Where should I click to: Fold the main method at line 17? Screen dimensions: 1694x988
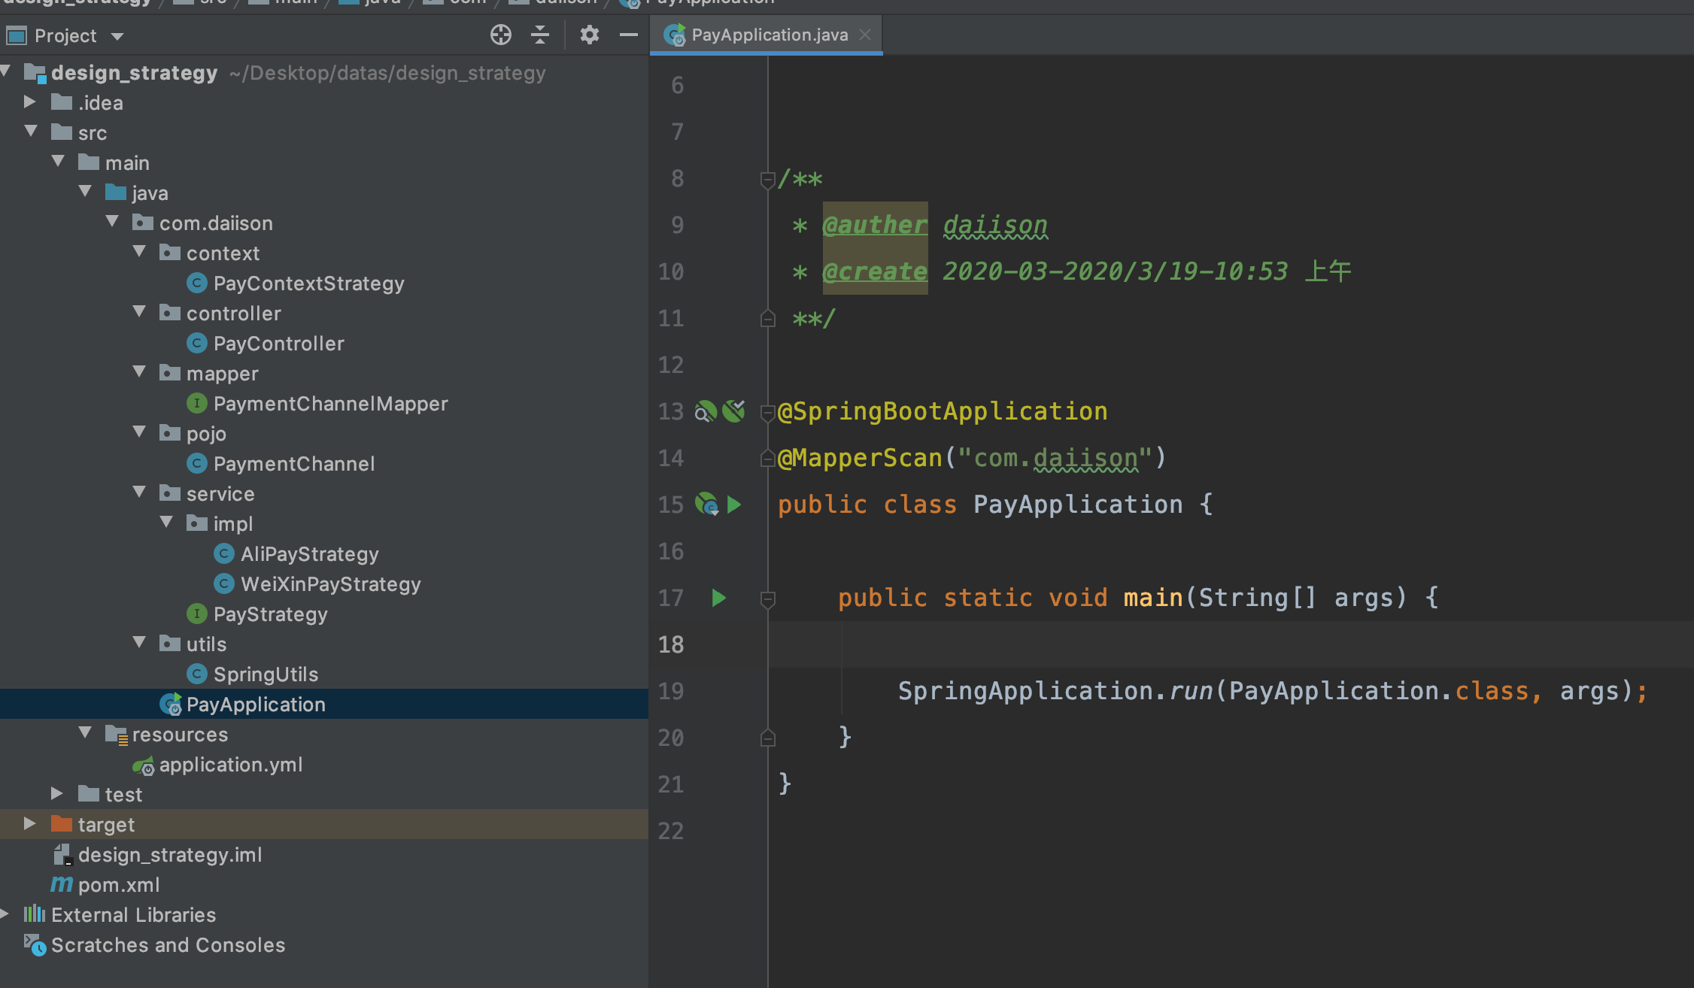(x=767, y=599)
